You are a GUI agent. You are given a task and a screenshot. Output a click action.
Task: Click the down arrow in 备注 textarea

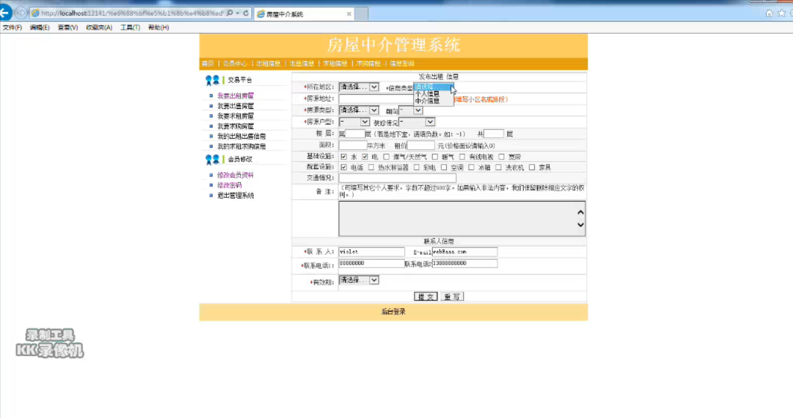[580, 225]
